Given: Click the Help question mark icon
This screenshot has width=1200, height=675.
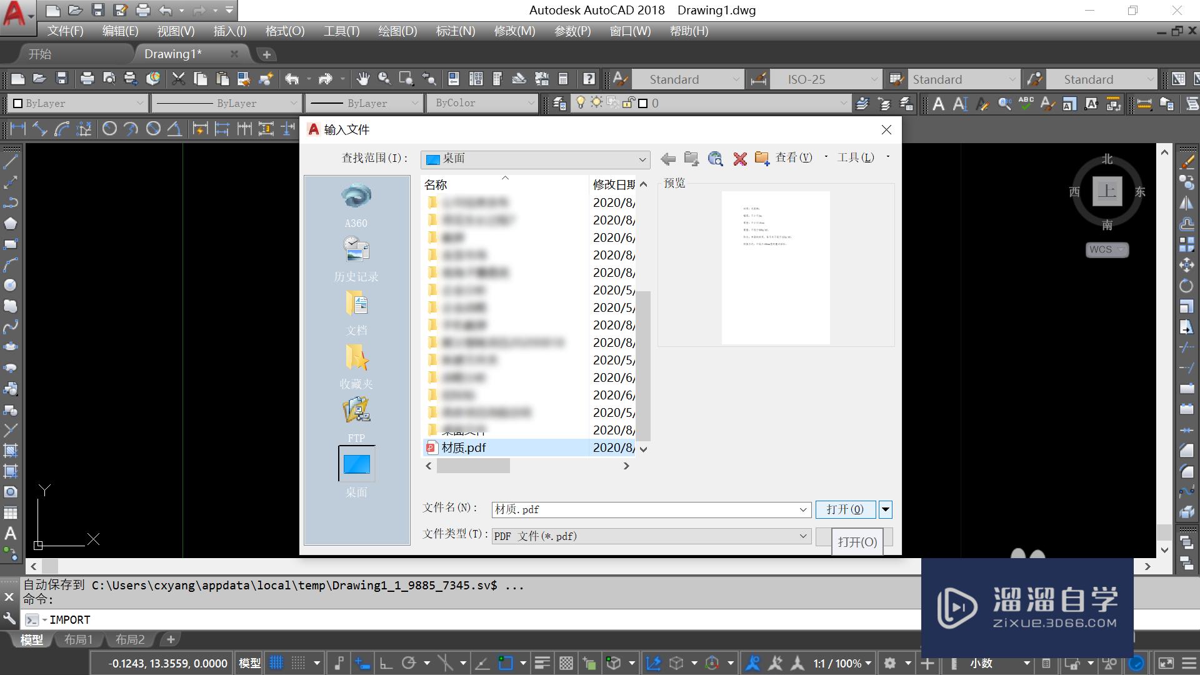Looking at the screenshot, I should (589, 79).
